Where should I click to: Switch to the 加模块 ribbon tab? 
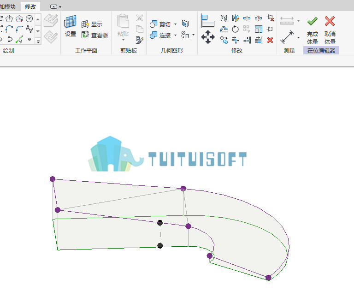point(8,7)
